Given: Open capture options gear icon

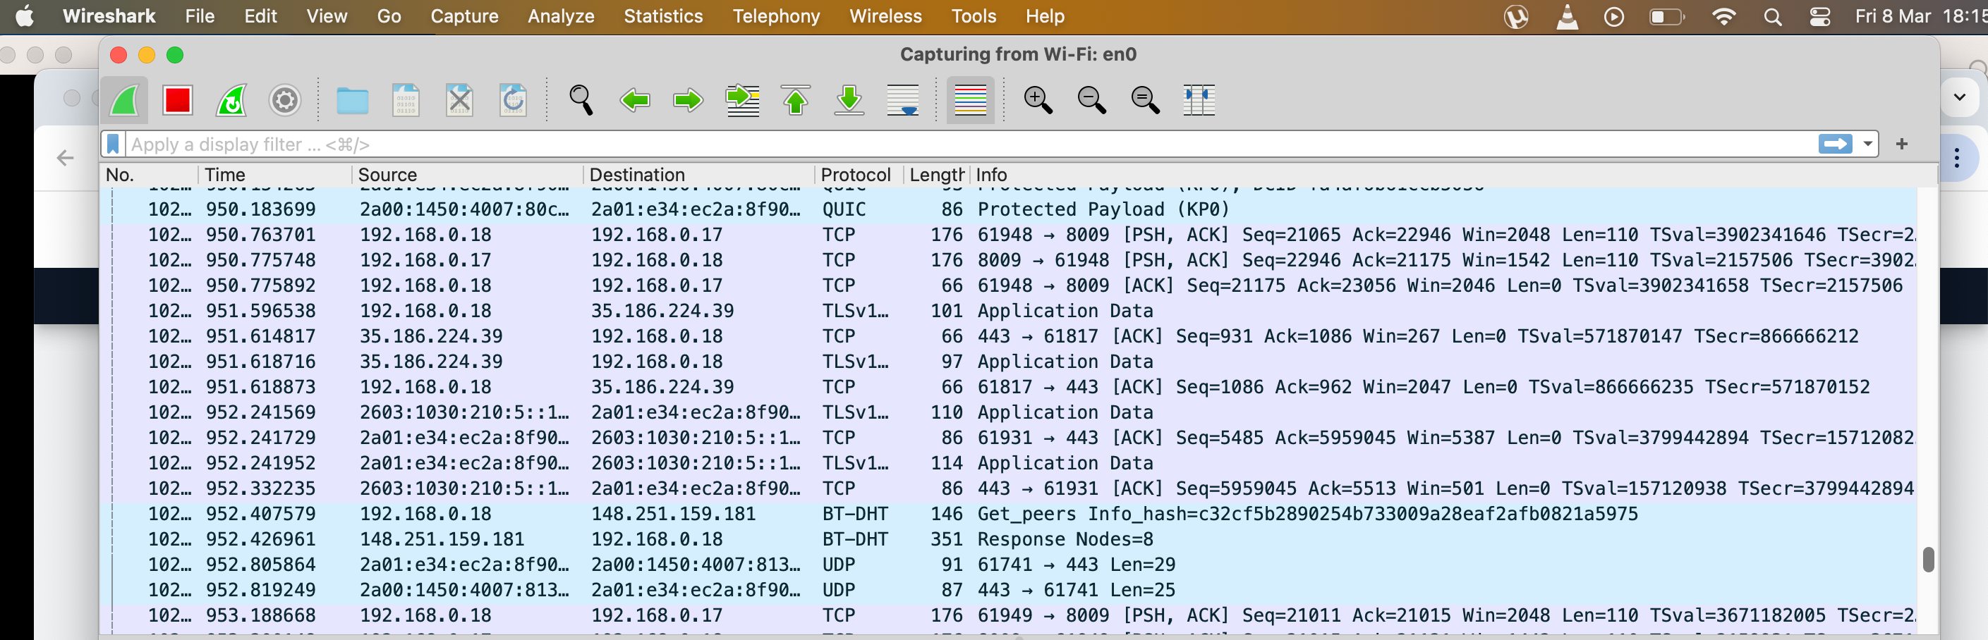Looking at the screenshot, I should (285, 100).
